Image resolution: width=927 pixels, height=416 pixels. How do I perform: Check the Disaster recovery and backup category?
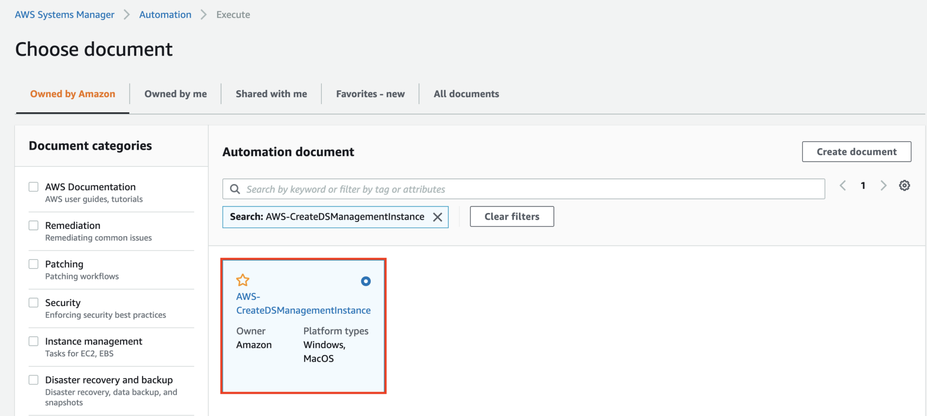coord(33,380)
